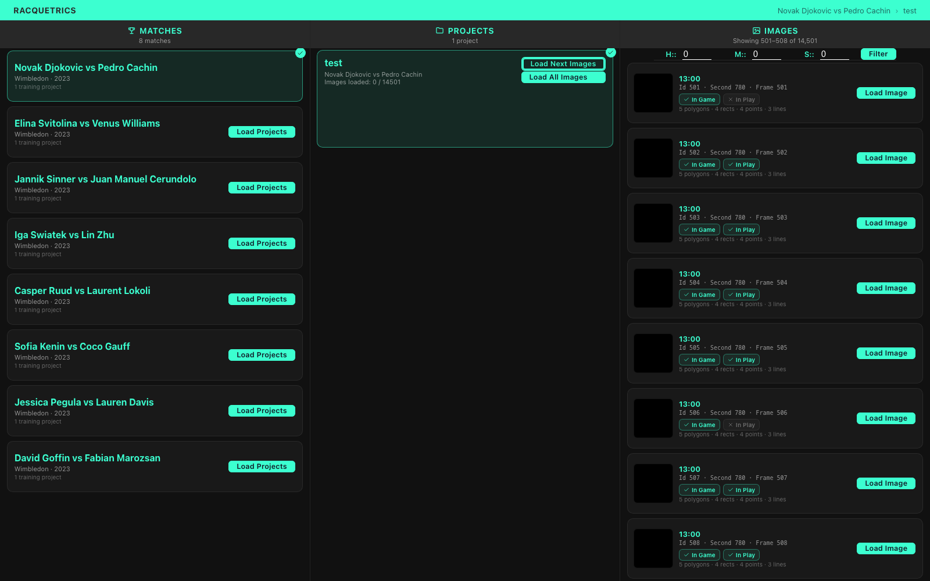Focus the S:: second filter field
This screenshot has height=581, width=930.
tap(834, 54)
